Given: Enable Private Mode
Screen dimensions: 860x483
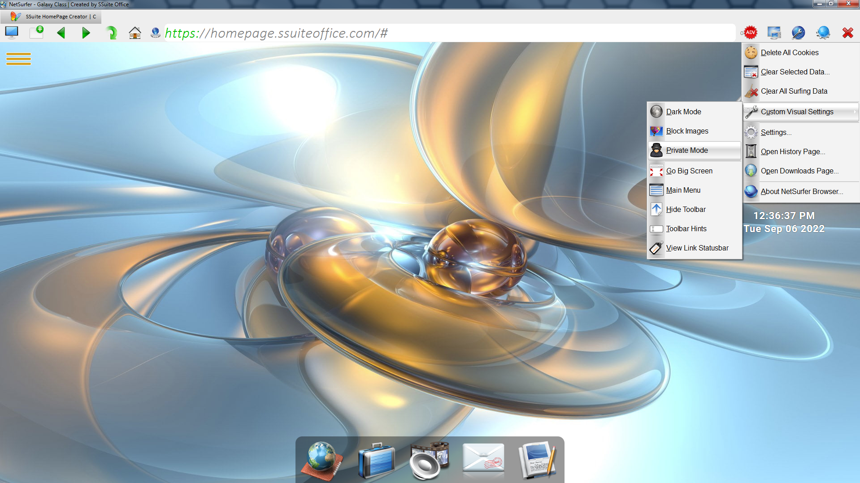Looking at the screenshot, I should (x=686, y=150).
